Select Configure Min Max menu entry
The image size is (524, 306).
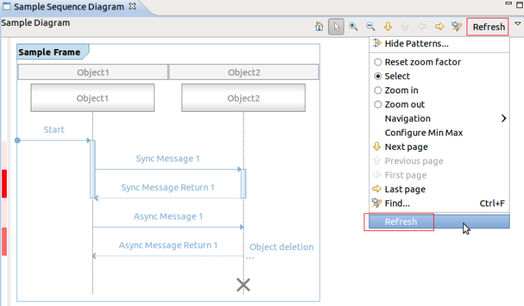[x=424, y=133]
